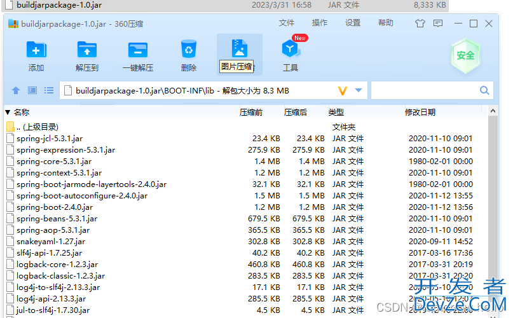Open the Tools (工具) icon

coord(291,49)
